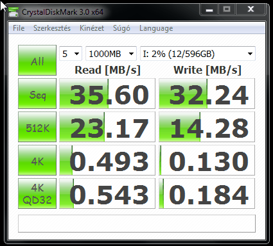The width and height of the screenshot is (273, 246).
Task: Select the 4K QD32 read value 0.543
Action: pos(107,193)
